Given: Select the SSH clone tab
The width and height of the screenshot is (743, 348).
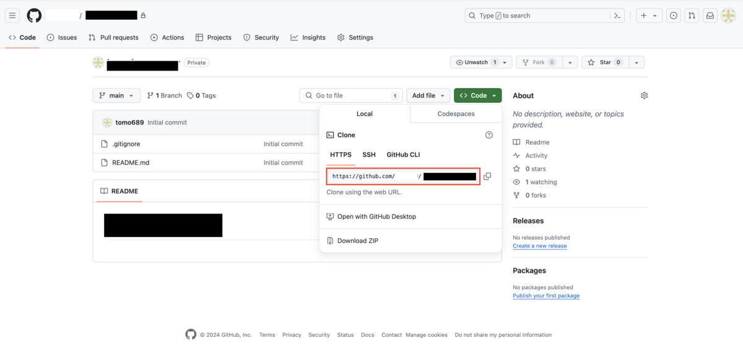Looking at the screenshot, I should point(369,155).
